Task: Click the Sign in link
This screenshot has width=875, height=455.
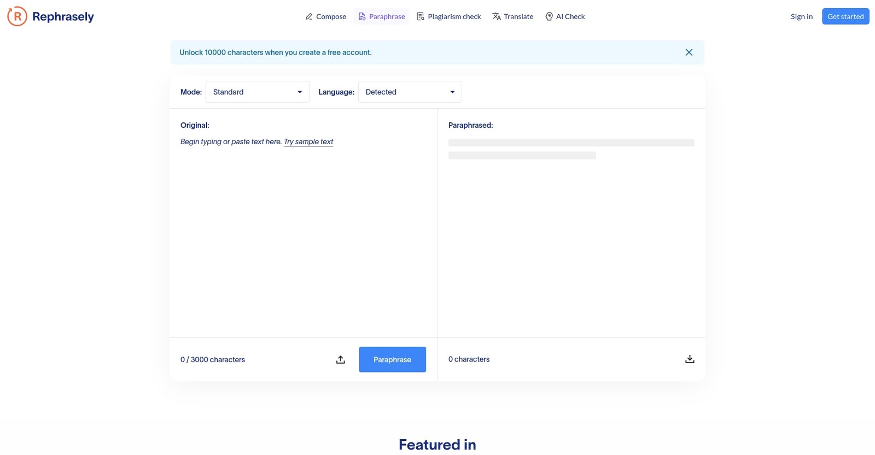Action: [x=802, y=16]
